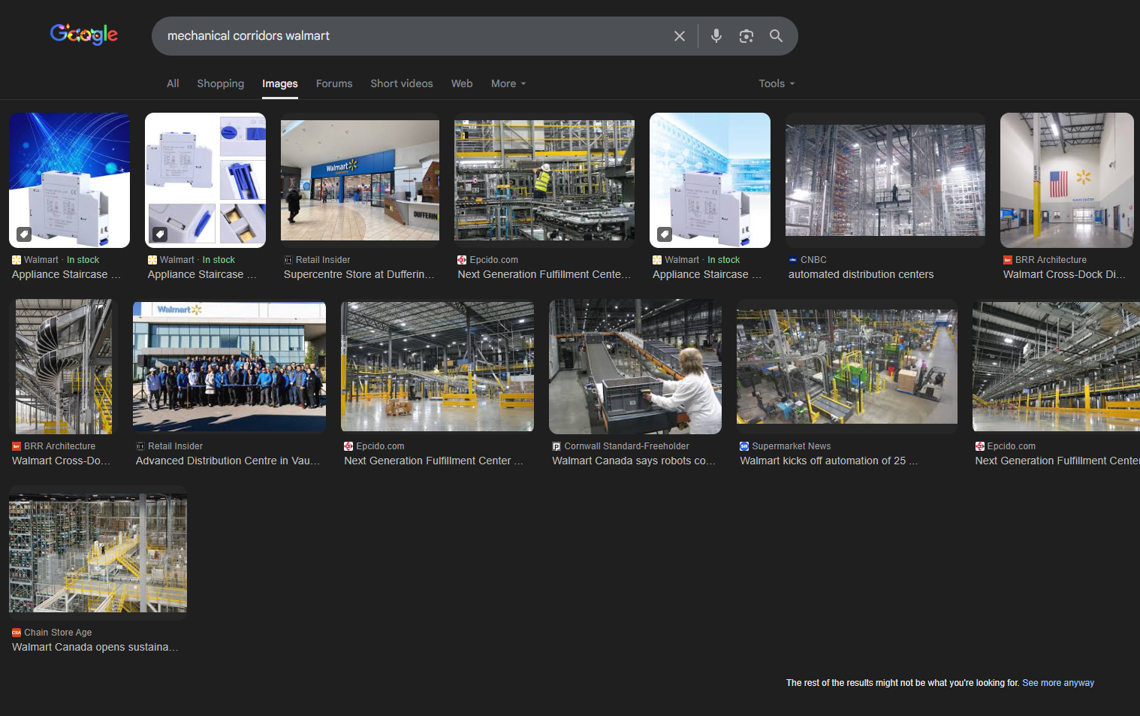The width and height of the screenshot is (1140, 716).
Task: Open the Advanced Distribution Centre in Vau... title
Action: pyautogui.click(x=228, y=461)
